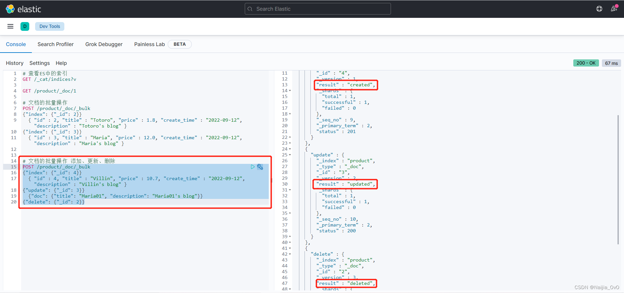Open the newsfeed notifications icon
624x293 pixels.
point(614,9)
